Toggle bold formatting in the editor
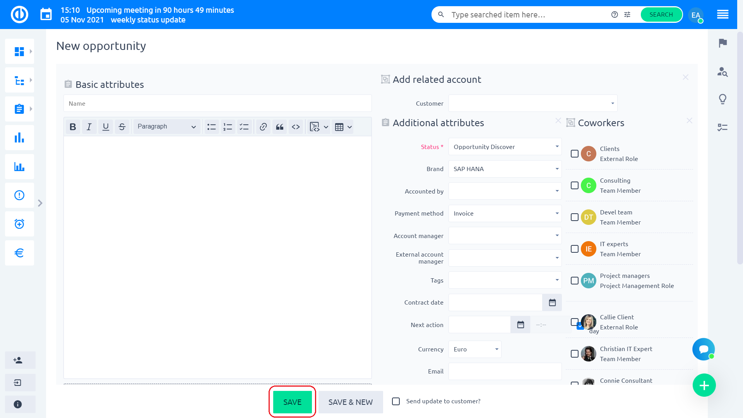Screen dimensions: 743x418 click(x=73, y=127)
